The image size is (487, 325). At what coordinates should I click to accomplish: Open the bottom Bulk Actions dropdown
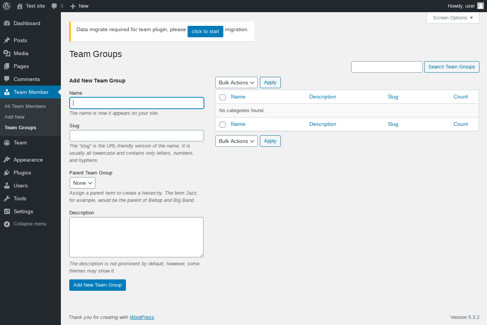[x=236, y=141]
